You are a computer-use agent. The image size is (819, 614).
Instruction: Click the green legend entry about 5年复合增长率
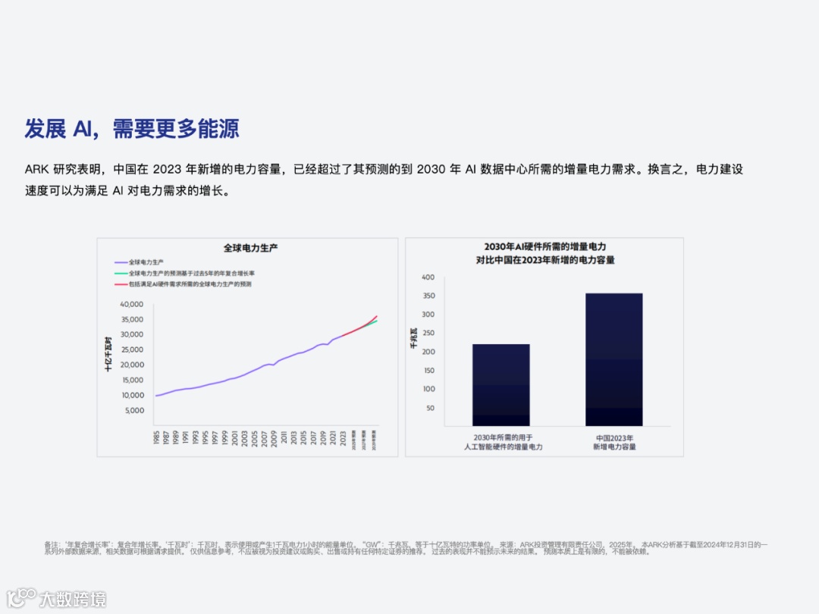tap(192, 273)
